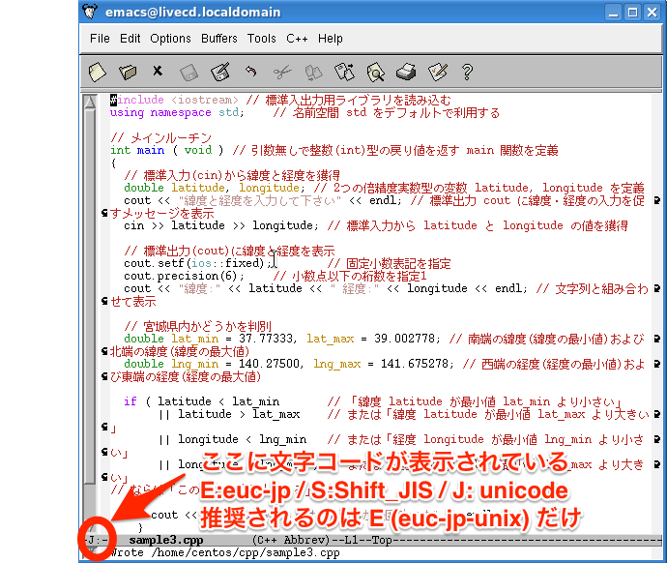The image size is (667, 563).
Task: Click the vertical scrollbar thumb
Action: 89,296
